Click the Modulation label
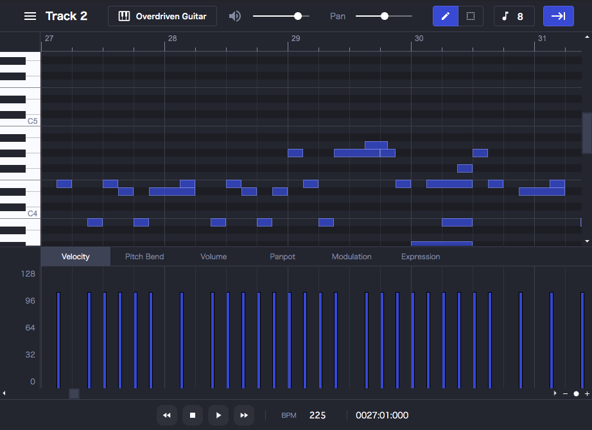The height and width of the screenshot is (430, 592). 351,256
